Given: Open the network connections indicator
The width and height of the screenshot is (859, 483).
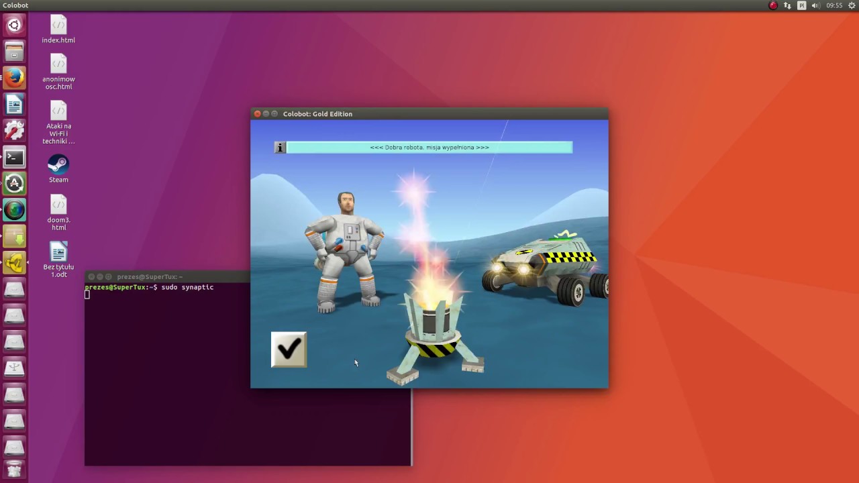Looking at the screenshot, I should pos(787,5).
